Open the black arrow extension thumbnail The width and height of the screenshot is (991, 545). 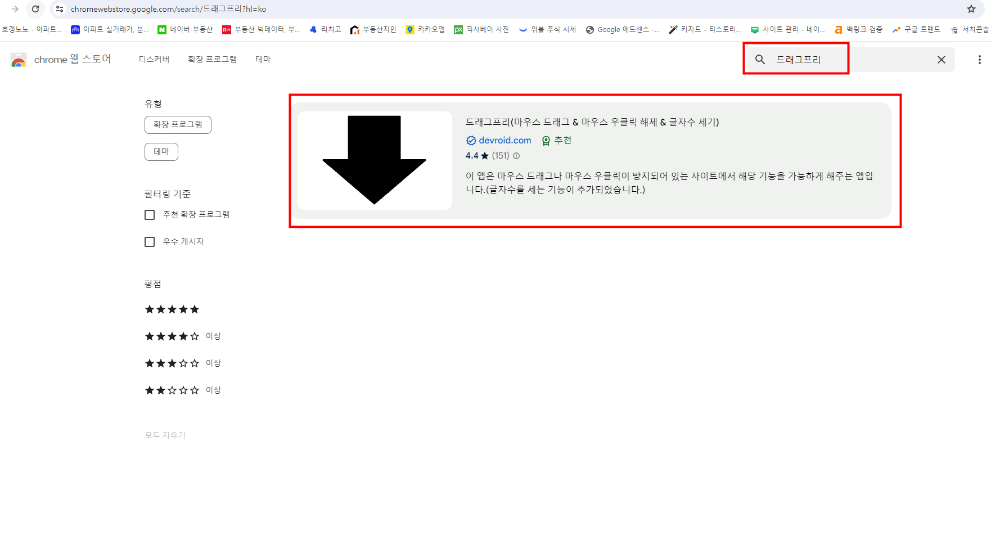click(x=375, y=160)
